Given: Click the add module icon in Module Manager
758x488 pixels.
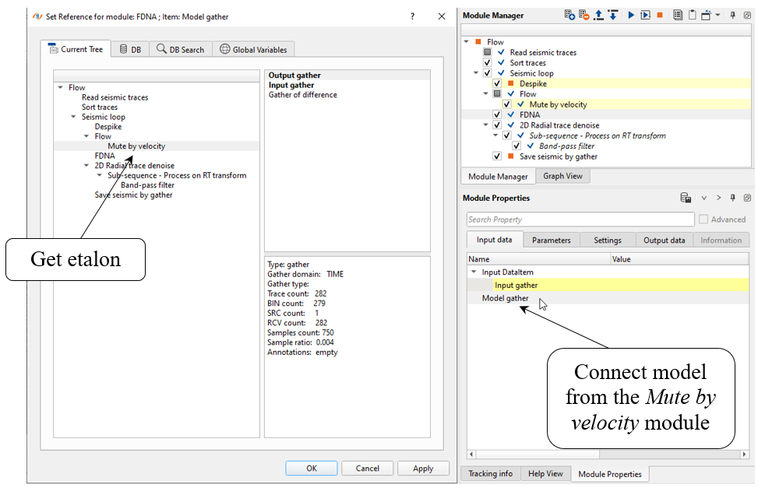Looking at the screenshot, I should pos(570,15).
